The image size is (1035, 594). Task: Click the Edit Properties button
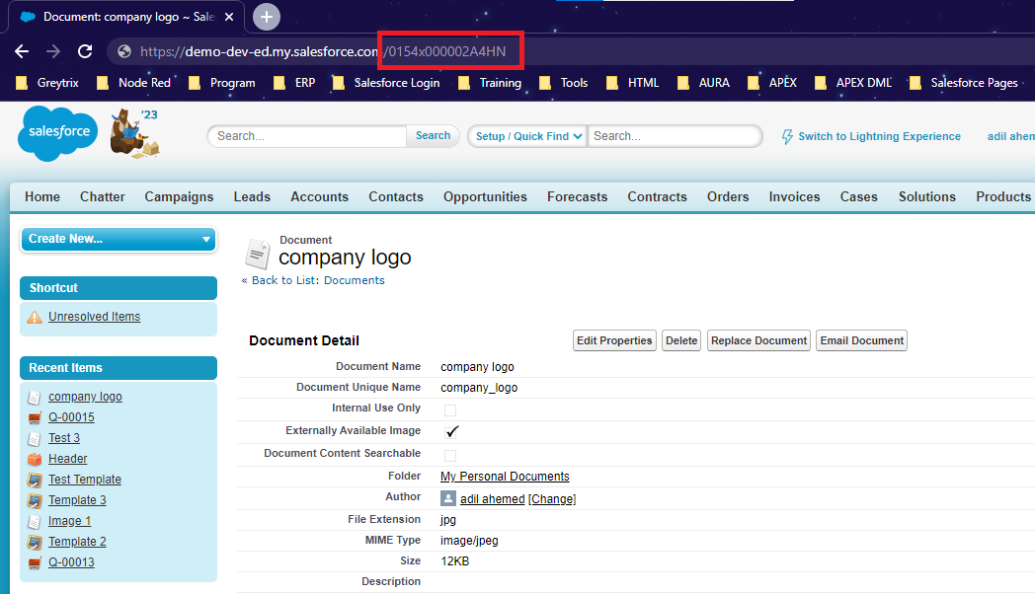pyautogui.click(x=614, y=340)
